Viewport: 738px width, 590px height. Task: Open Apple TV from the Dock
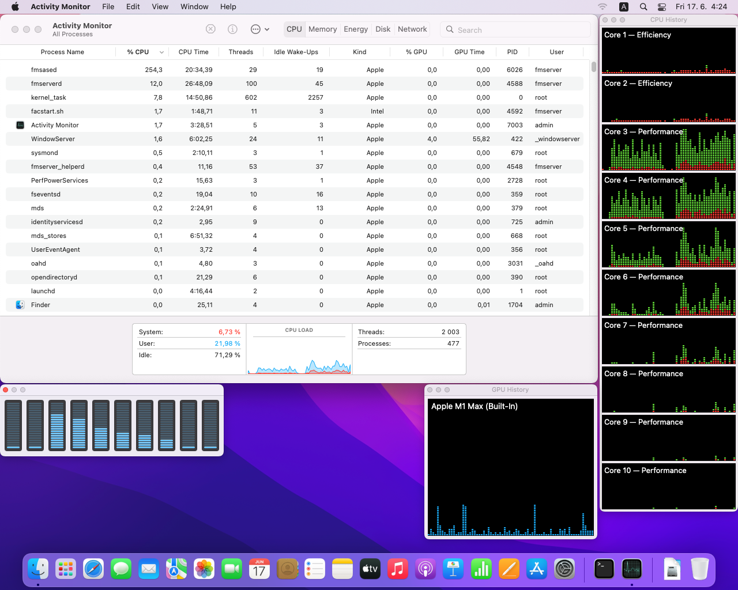(x=370, y=569)
